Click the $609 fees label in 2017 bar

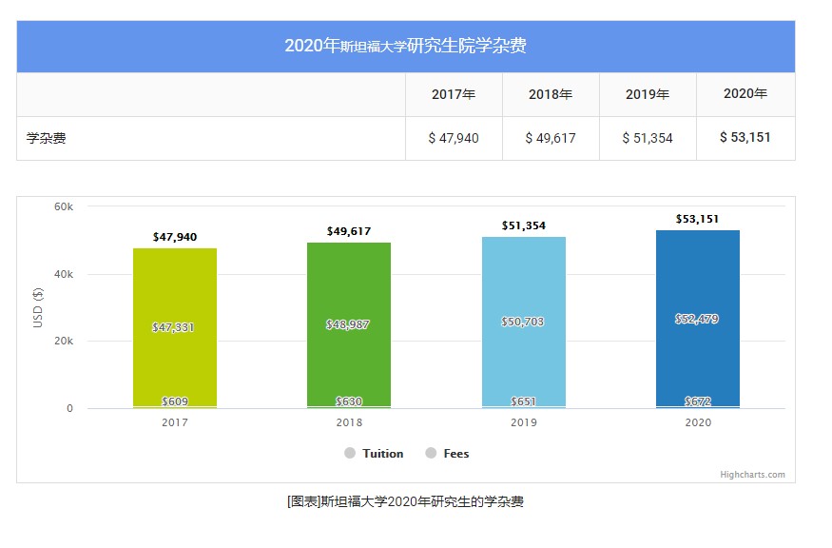tap(175, 401)
